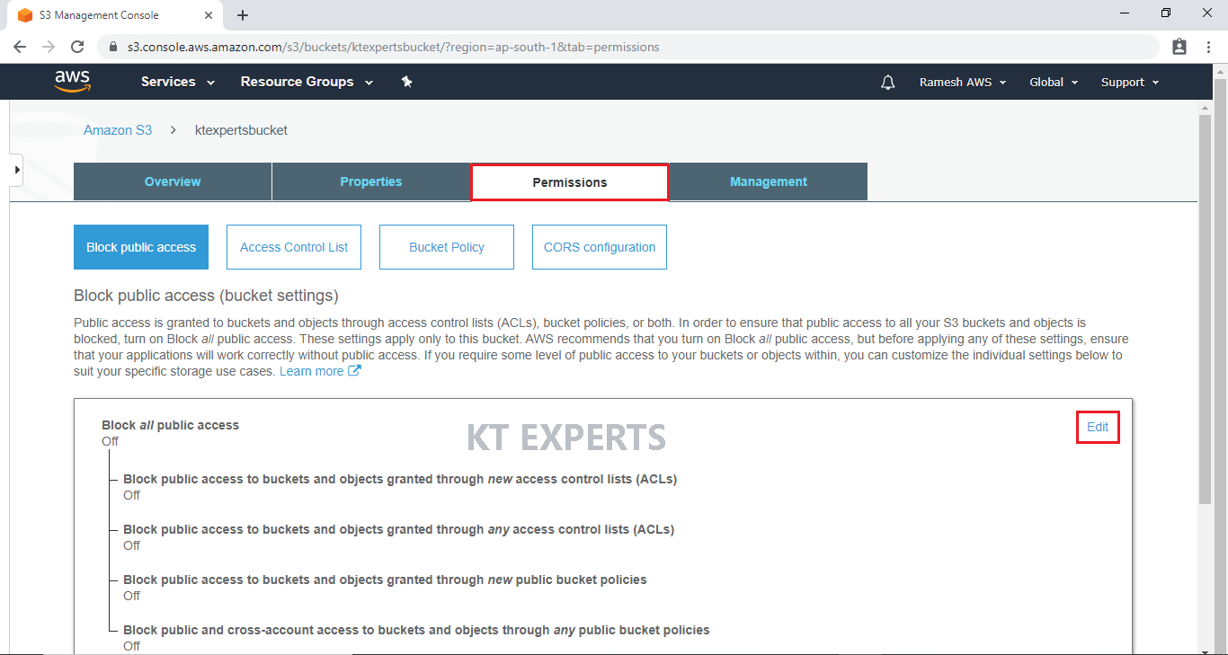Image resolution: width=1228 pixels, height=655 pixels.
Task: Click 'any public bucket policies' setting text
Action: [x=416, y=630]
